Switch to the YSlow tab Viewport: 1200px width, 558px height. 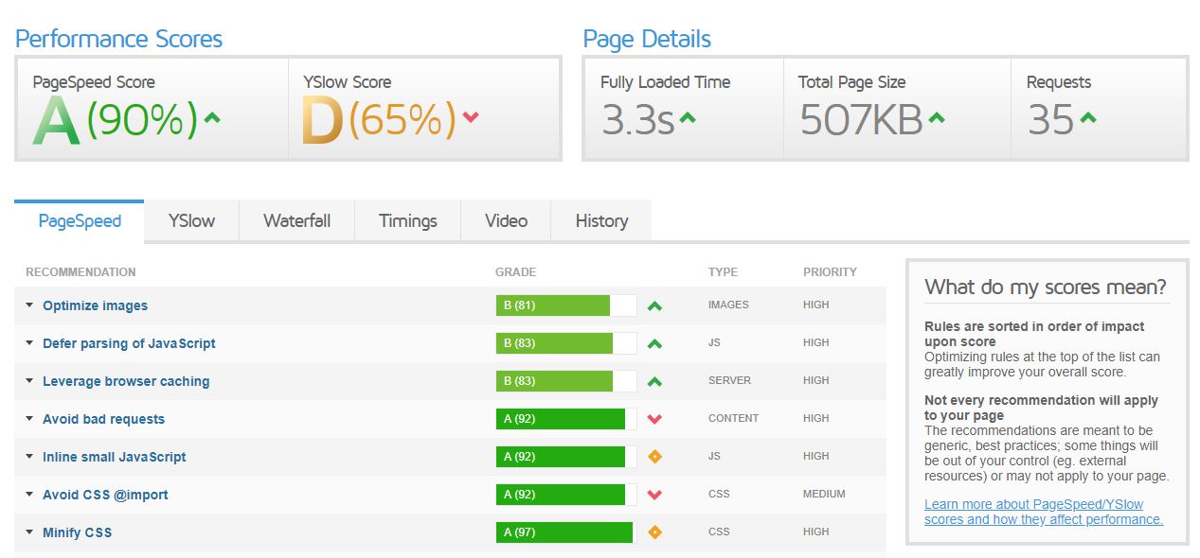(190, 220)
